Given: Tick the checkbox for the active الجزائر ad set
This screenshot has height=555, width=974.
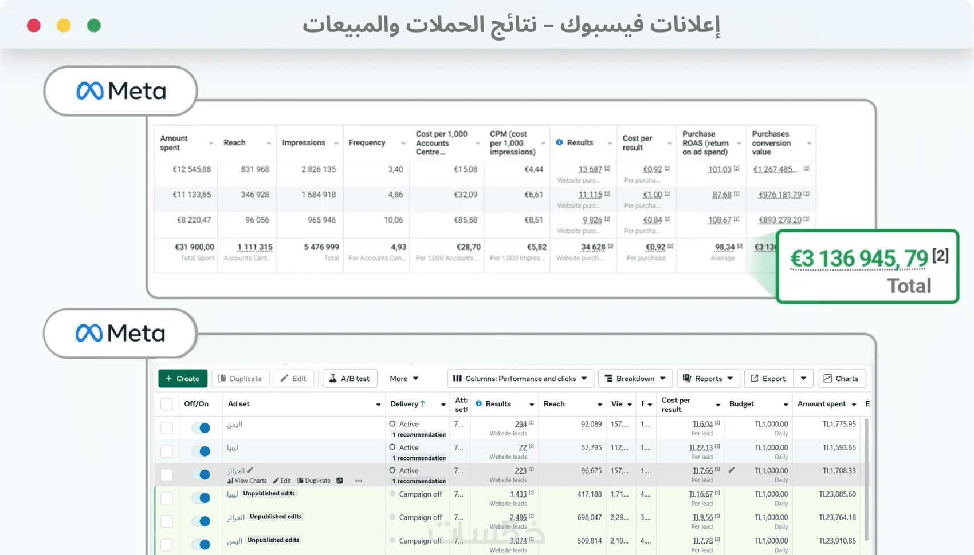Looking at the screenshot, I should point(167,474).
